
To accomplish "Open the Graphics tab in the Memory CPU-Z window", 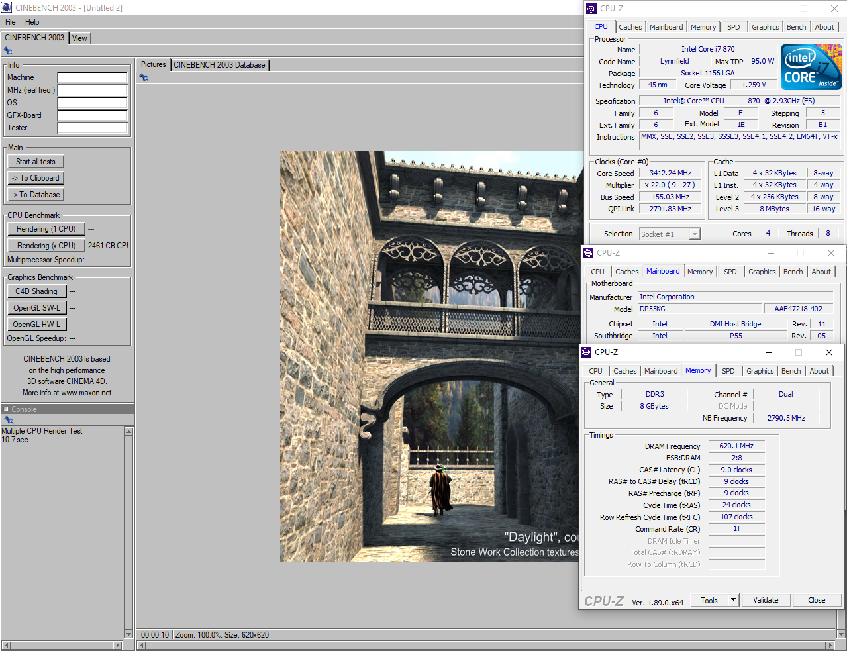I will click(760, 371).
